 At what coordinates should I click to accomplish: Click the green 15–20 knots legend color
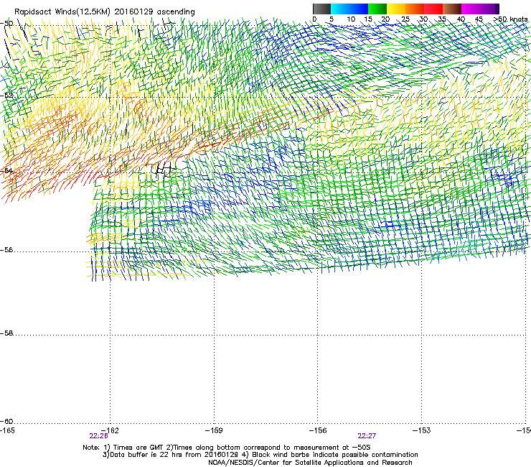click(377, 9)
